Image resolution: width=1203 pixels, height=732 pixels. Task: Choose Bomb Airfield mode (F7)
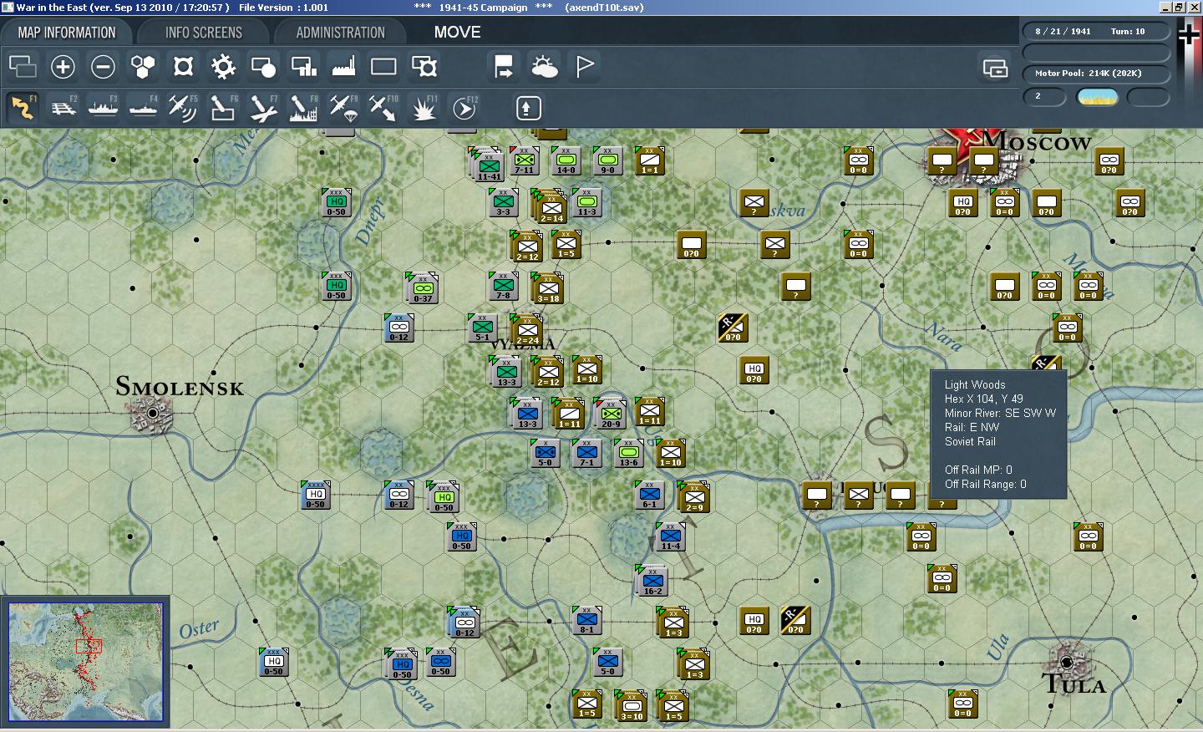tap(263, 108)
